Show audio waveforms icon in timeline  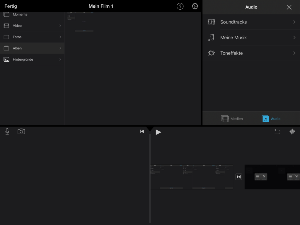pos(292,132)
